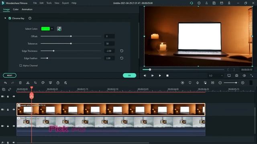This screenshot has width=257, height=144.
Task: Step to previous frame
Action: 145,76
